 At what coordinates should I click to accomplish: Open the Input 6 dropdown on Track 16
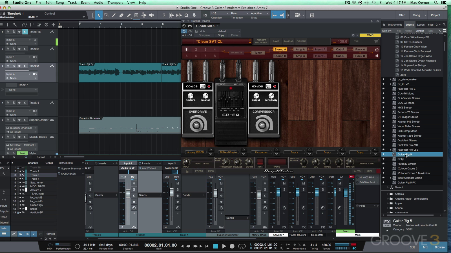point(18,40)
